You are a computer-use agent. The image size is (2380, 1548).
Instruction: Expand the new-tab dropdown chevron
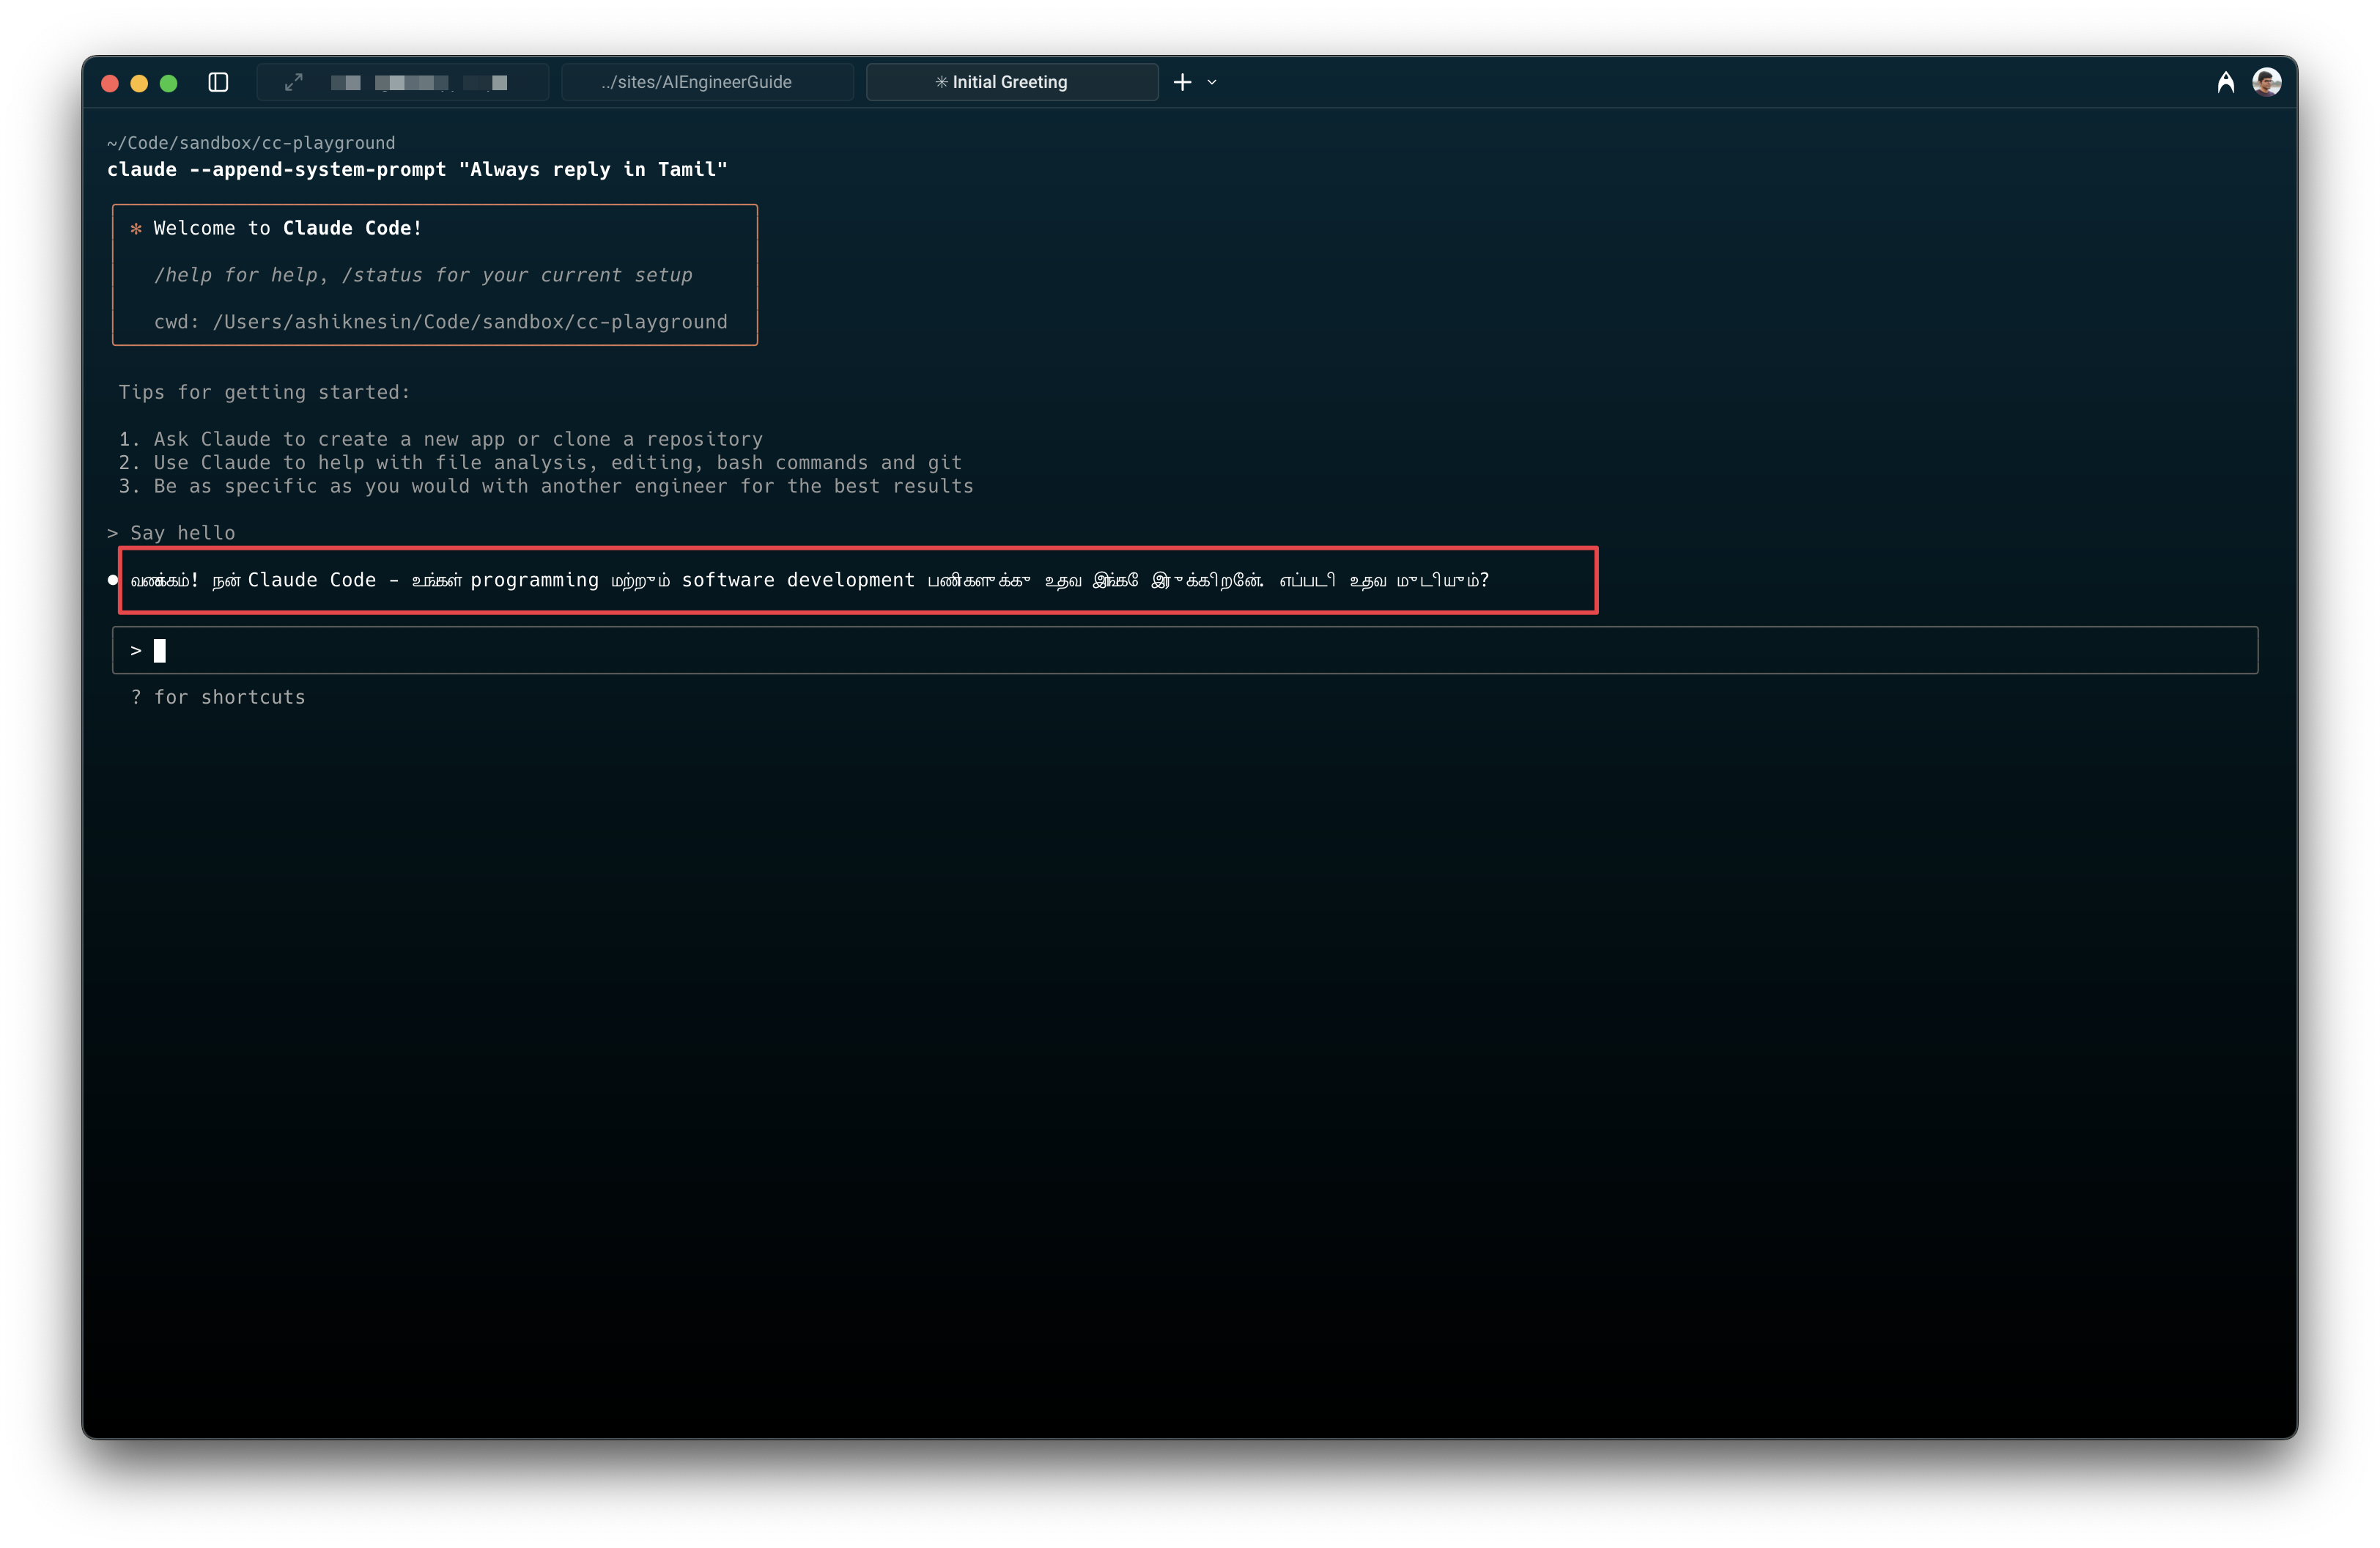click(1212, 82)
